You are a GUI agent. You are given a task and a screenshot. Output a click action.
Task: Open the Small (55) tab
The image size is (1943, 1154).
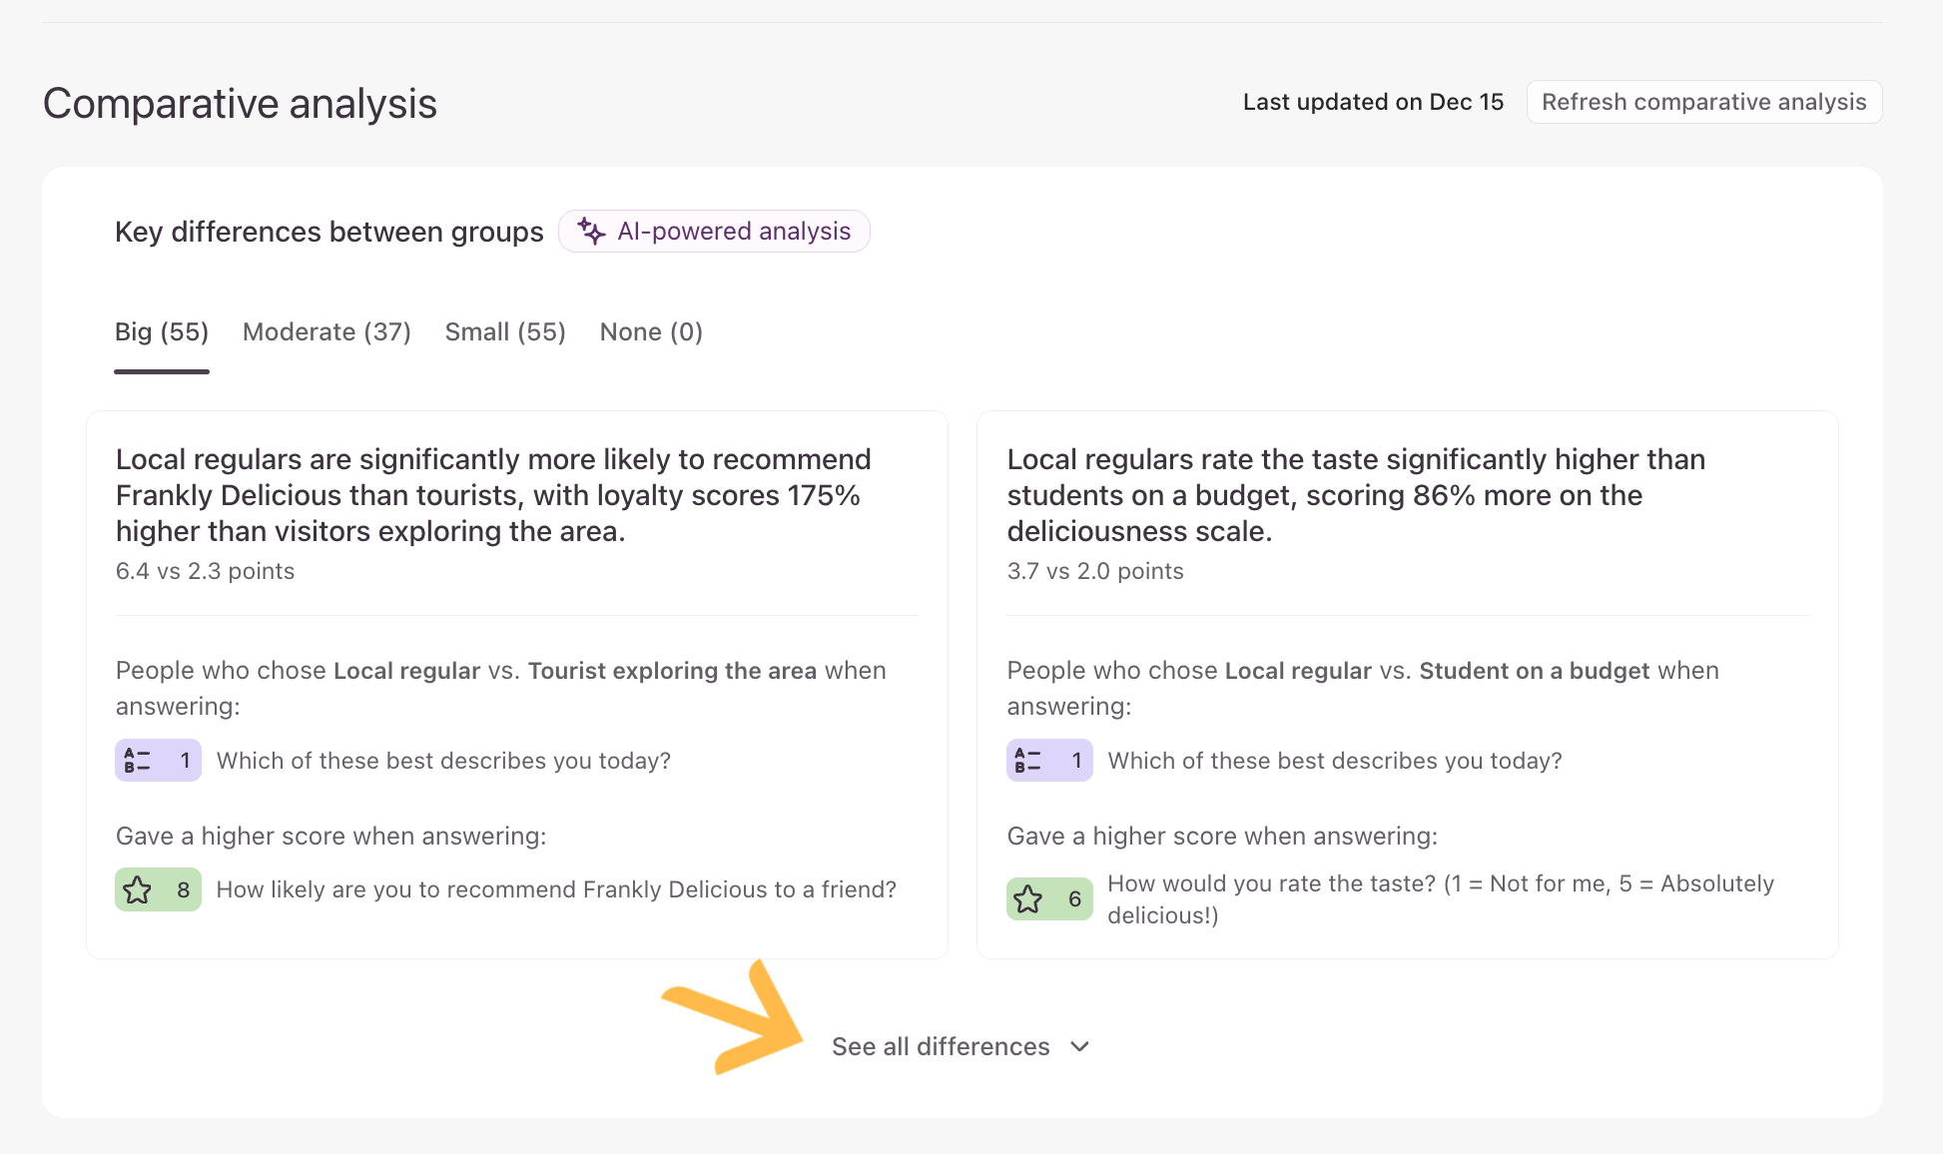click(505, 332)
